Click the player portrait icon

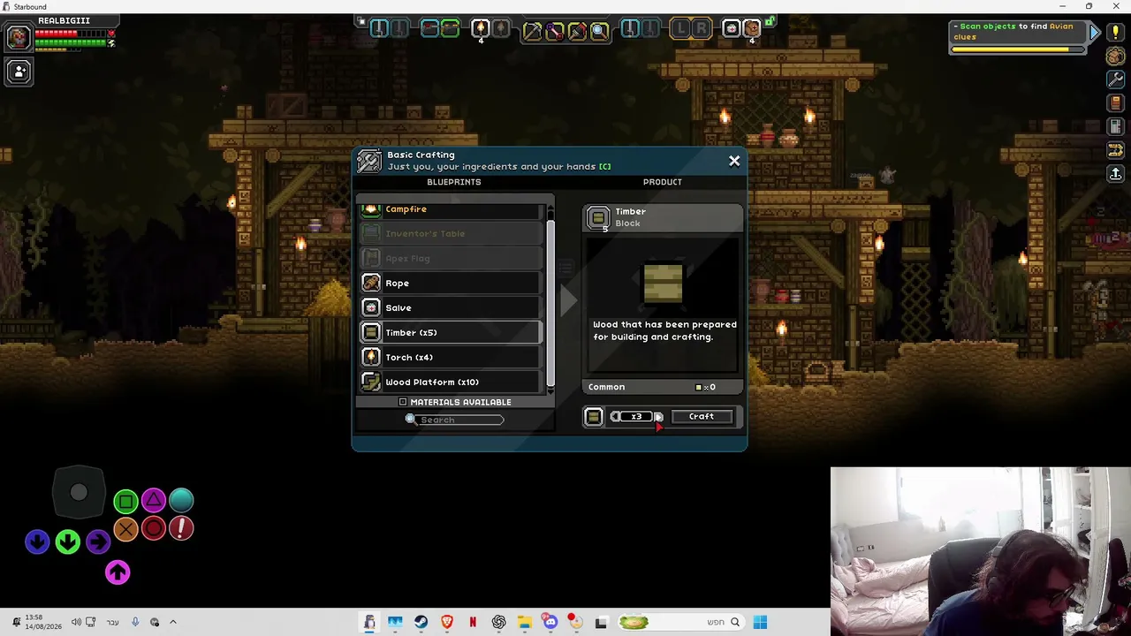click(x=18, y=37)
